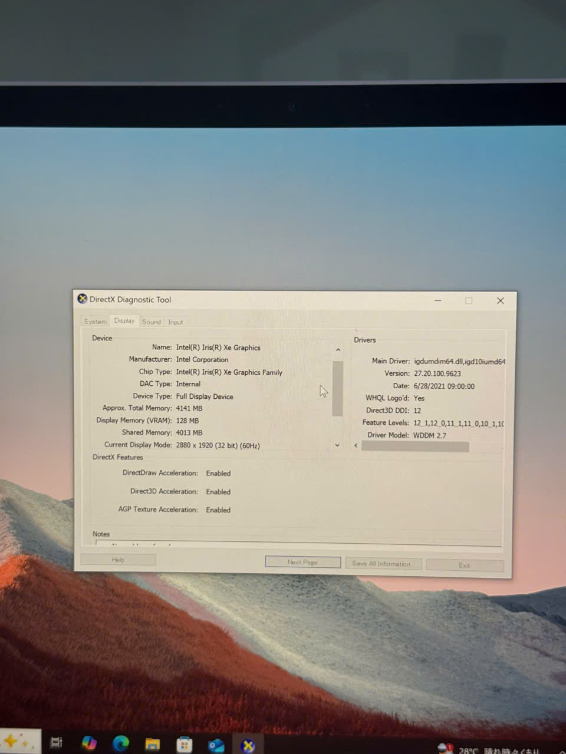Viewport: 566px width, 754px height.
Task: Switch to the System tab
Action: click(95, 322)
